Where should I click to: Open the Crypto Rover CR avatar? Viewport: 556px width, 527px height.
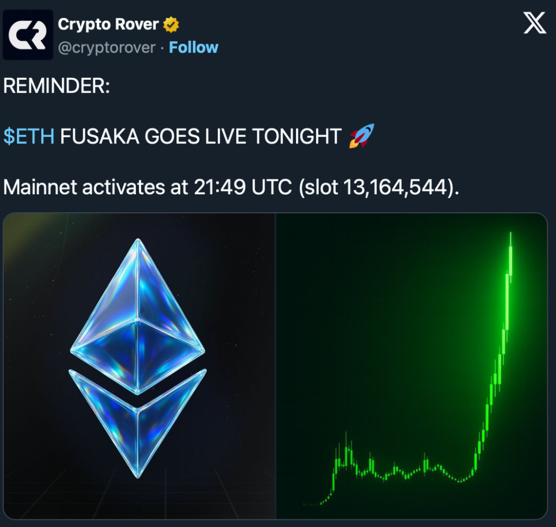[28, 35]
